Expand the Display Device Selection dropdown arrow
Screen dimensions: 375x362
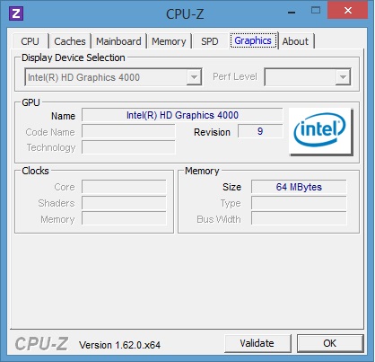point(194,77)
